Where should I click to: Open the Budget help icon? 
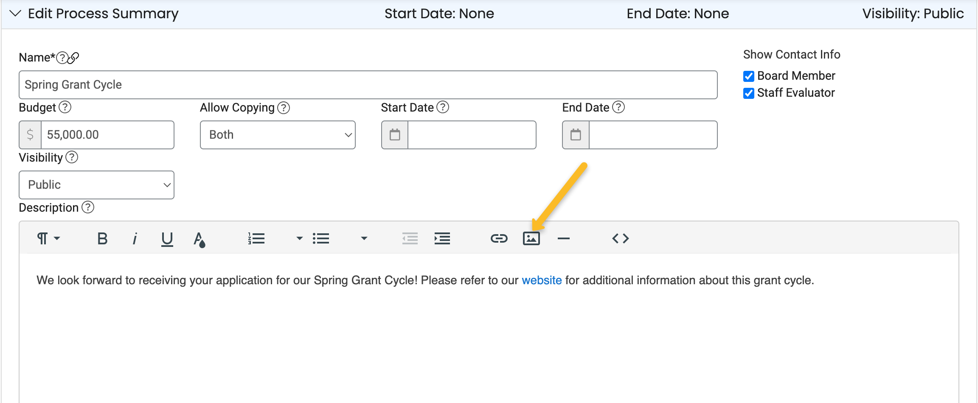65,107
